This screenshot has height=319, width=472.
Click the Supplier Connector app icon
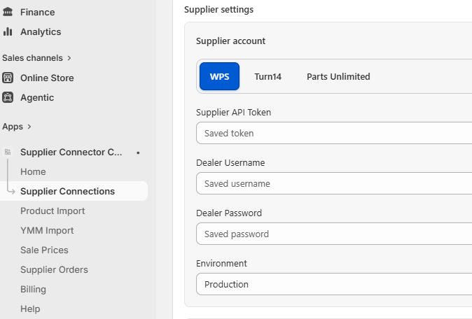point(8,152)
